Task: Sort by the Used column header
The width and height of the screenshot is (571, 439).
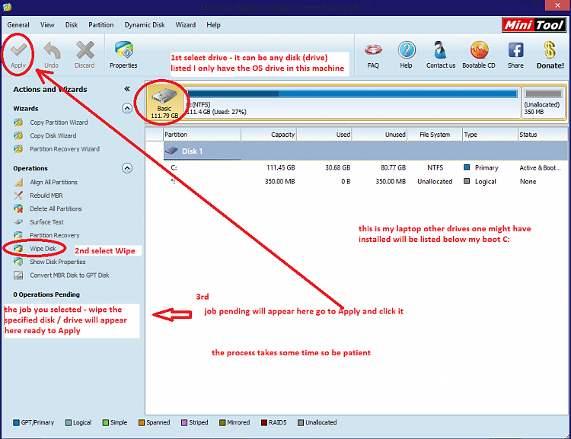Action: [324, 135]
